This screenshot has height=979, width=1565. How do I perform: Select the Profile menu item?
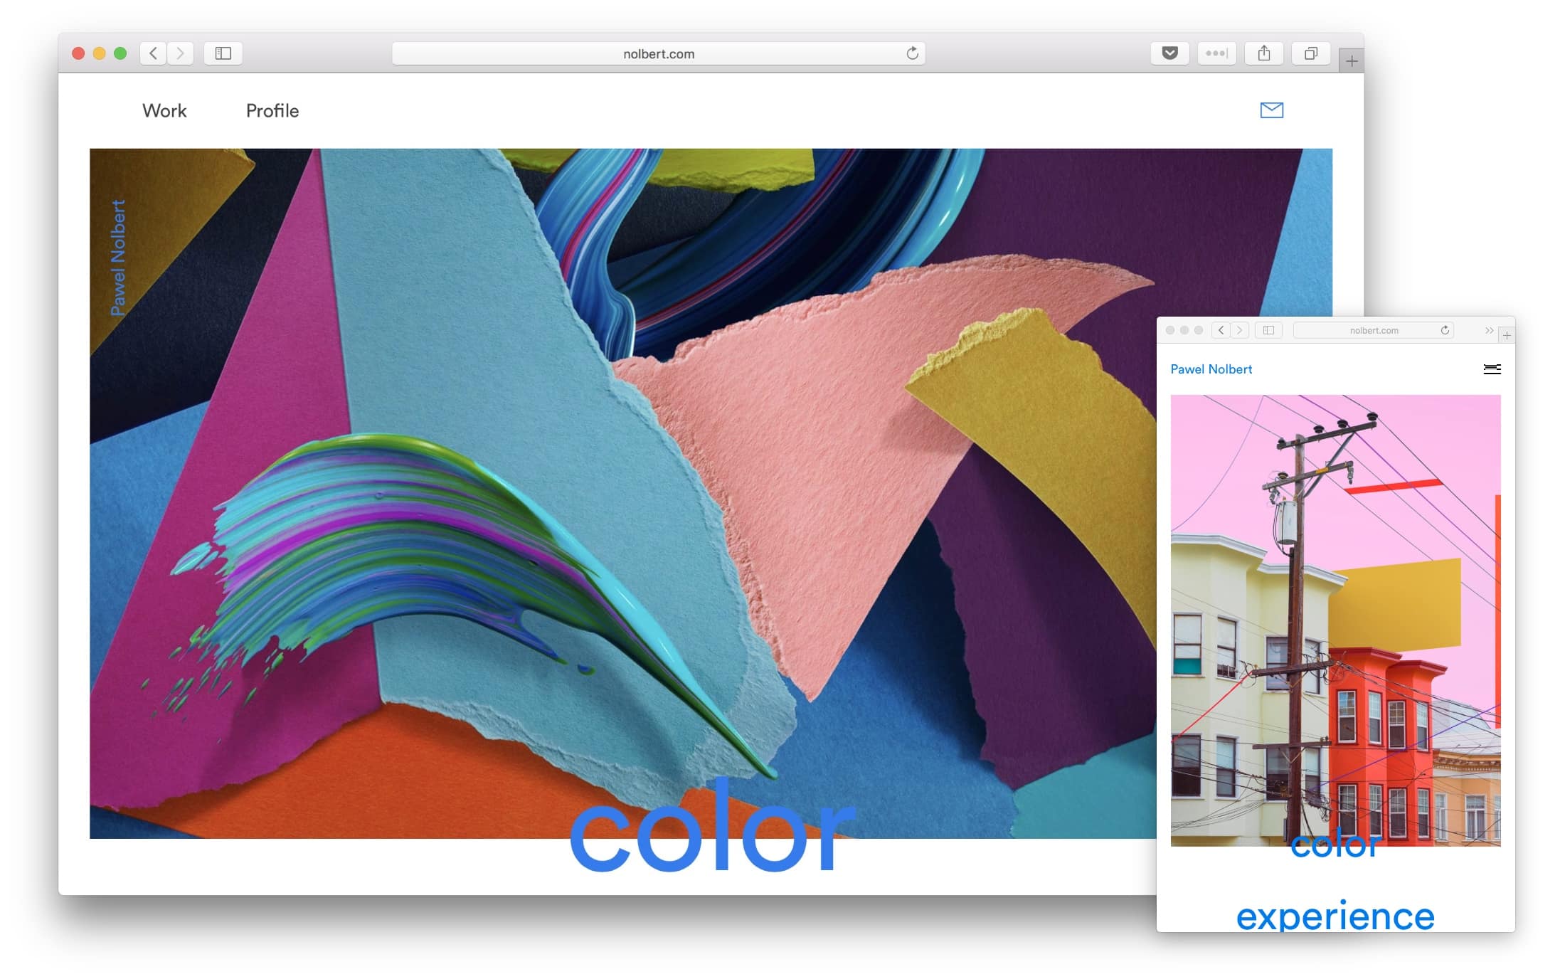[x=272, y=110]
